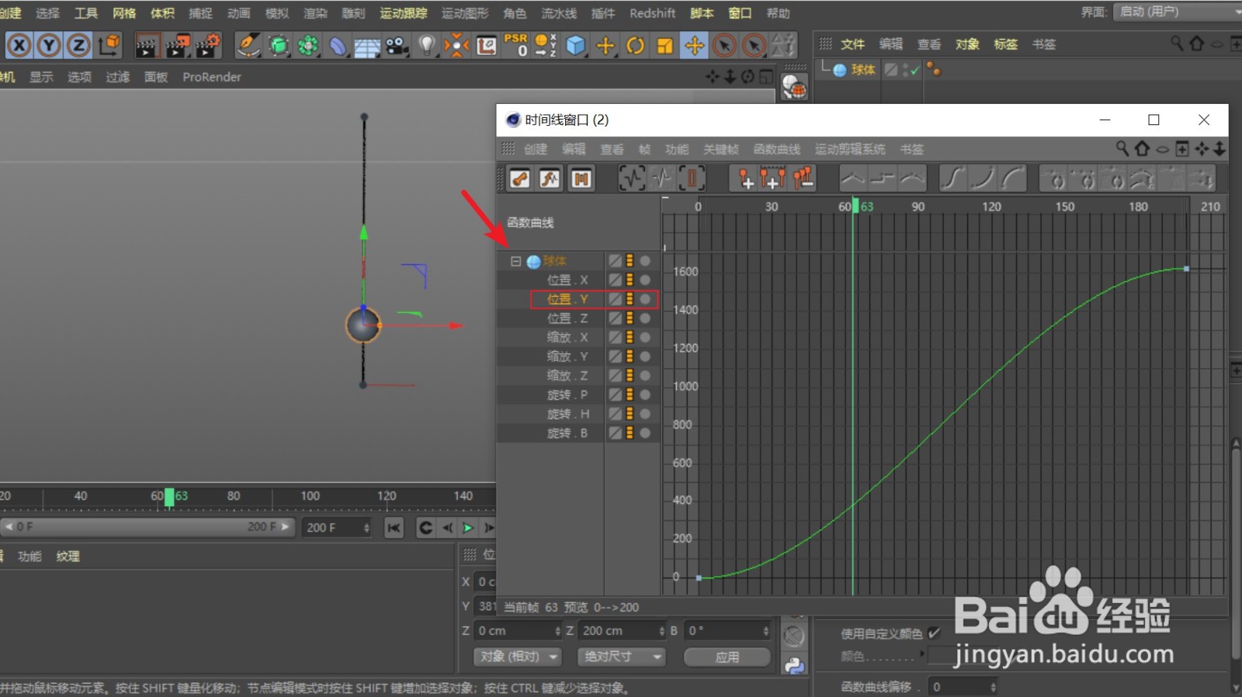Open render settings clapperboard with gear
This screenshot has width=1242, height=697.
pos(208,46)
